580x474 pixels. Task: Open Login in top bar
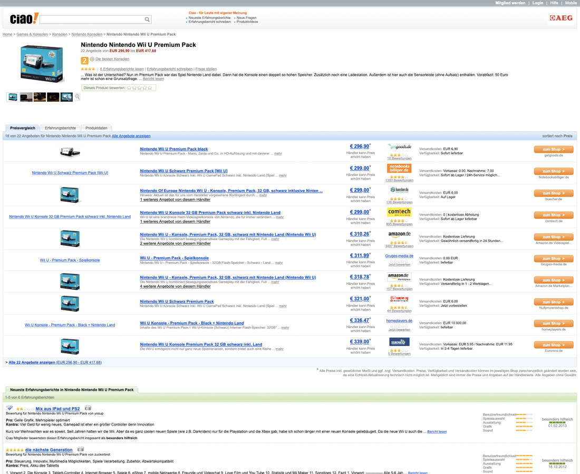pos(537,3)
